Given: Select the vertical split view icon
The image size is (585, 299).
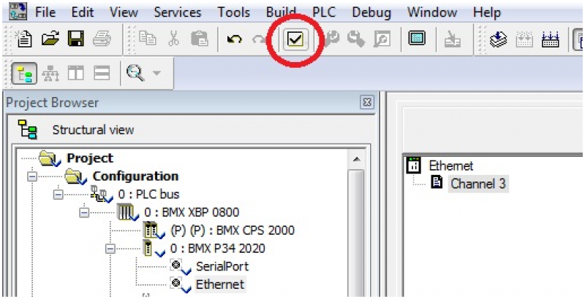Looking at the screenshot, I should click(x=76, y=73).
